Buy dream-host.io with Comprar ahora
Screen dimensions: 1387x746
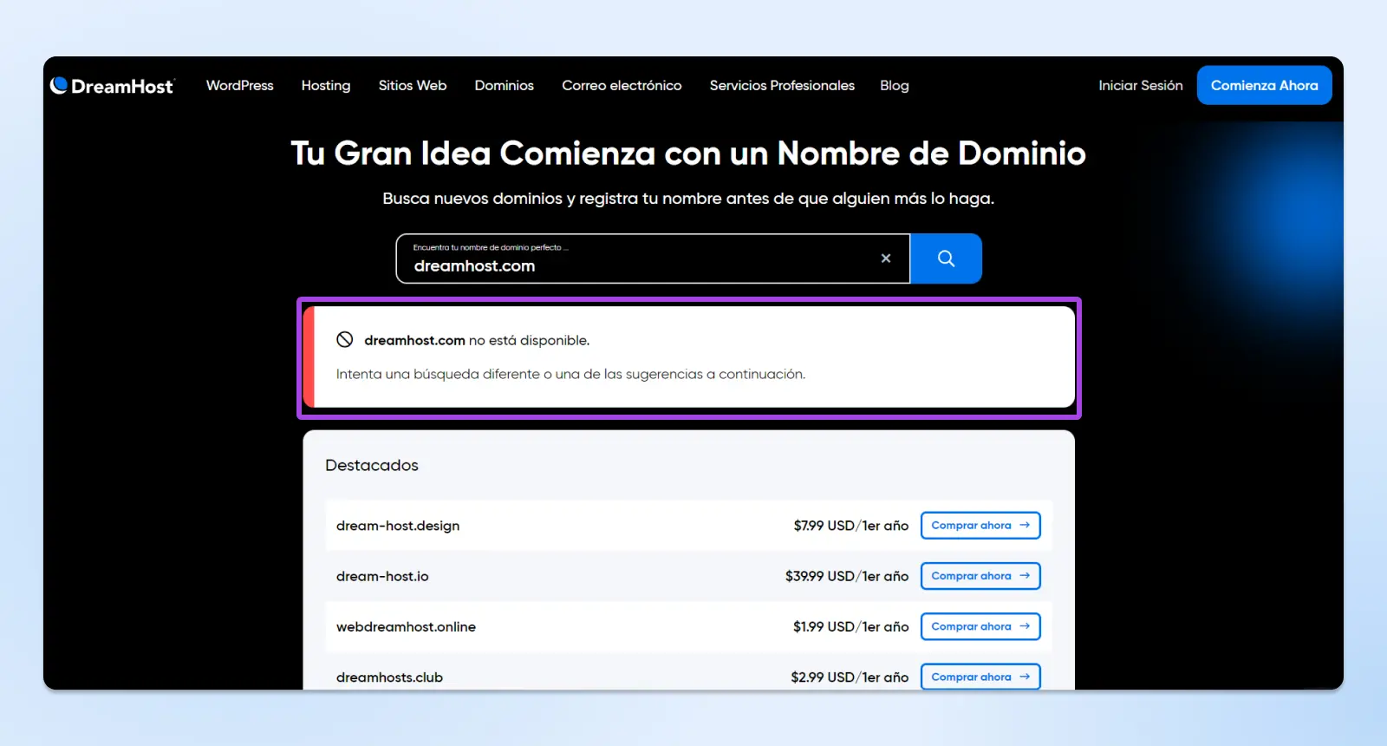pos(980,576)
